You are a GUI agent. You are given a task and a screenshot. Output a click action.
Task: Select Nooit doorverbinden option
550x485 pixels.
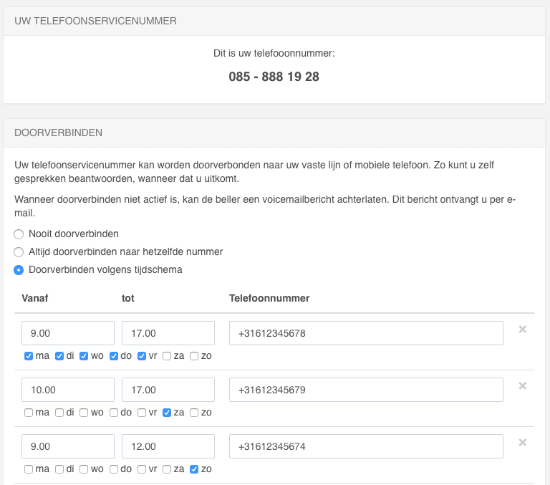(19, 234)
